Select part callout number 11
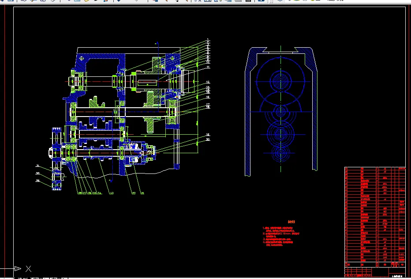 pyautogui.click(x=208, y=67)
